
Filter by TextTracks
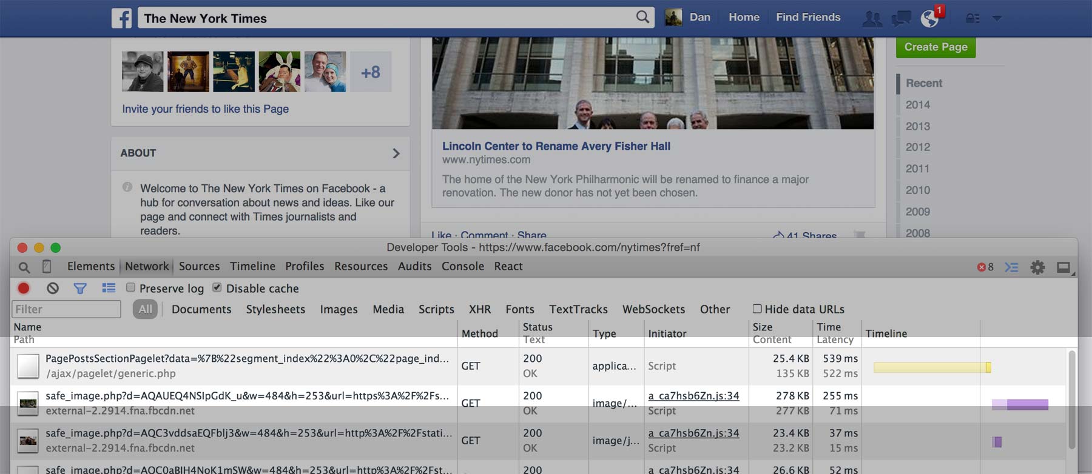578,309
